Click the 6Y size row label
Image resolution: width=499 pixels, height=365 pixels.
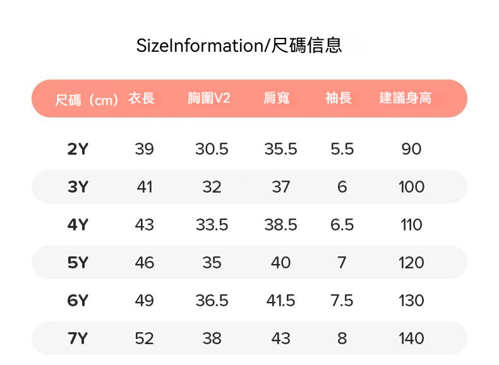pos(78,301)
